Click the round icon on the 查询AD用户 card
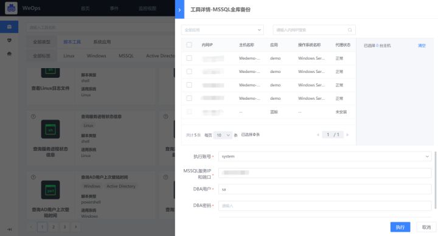 coord(33,177)
